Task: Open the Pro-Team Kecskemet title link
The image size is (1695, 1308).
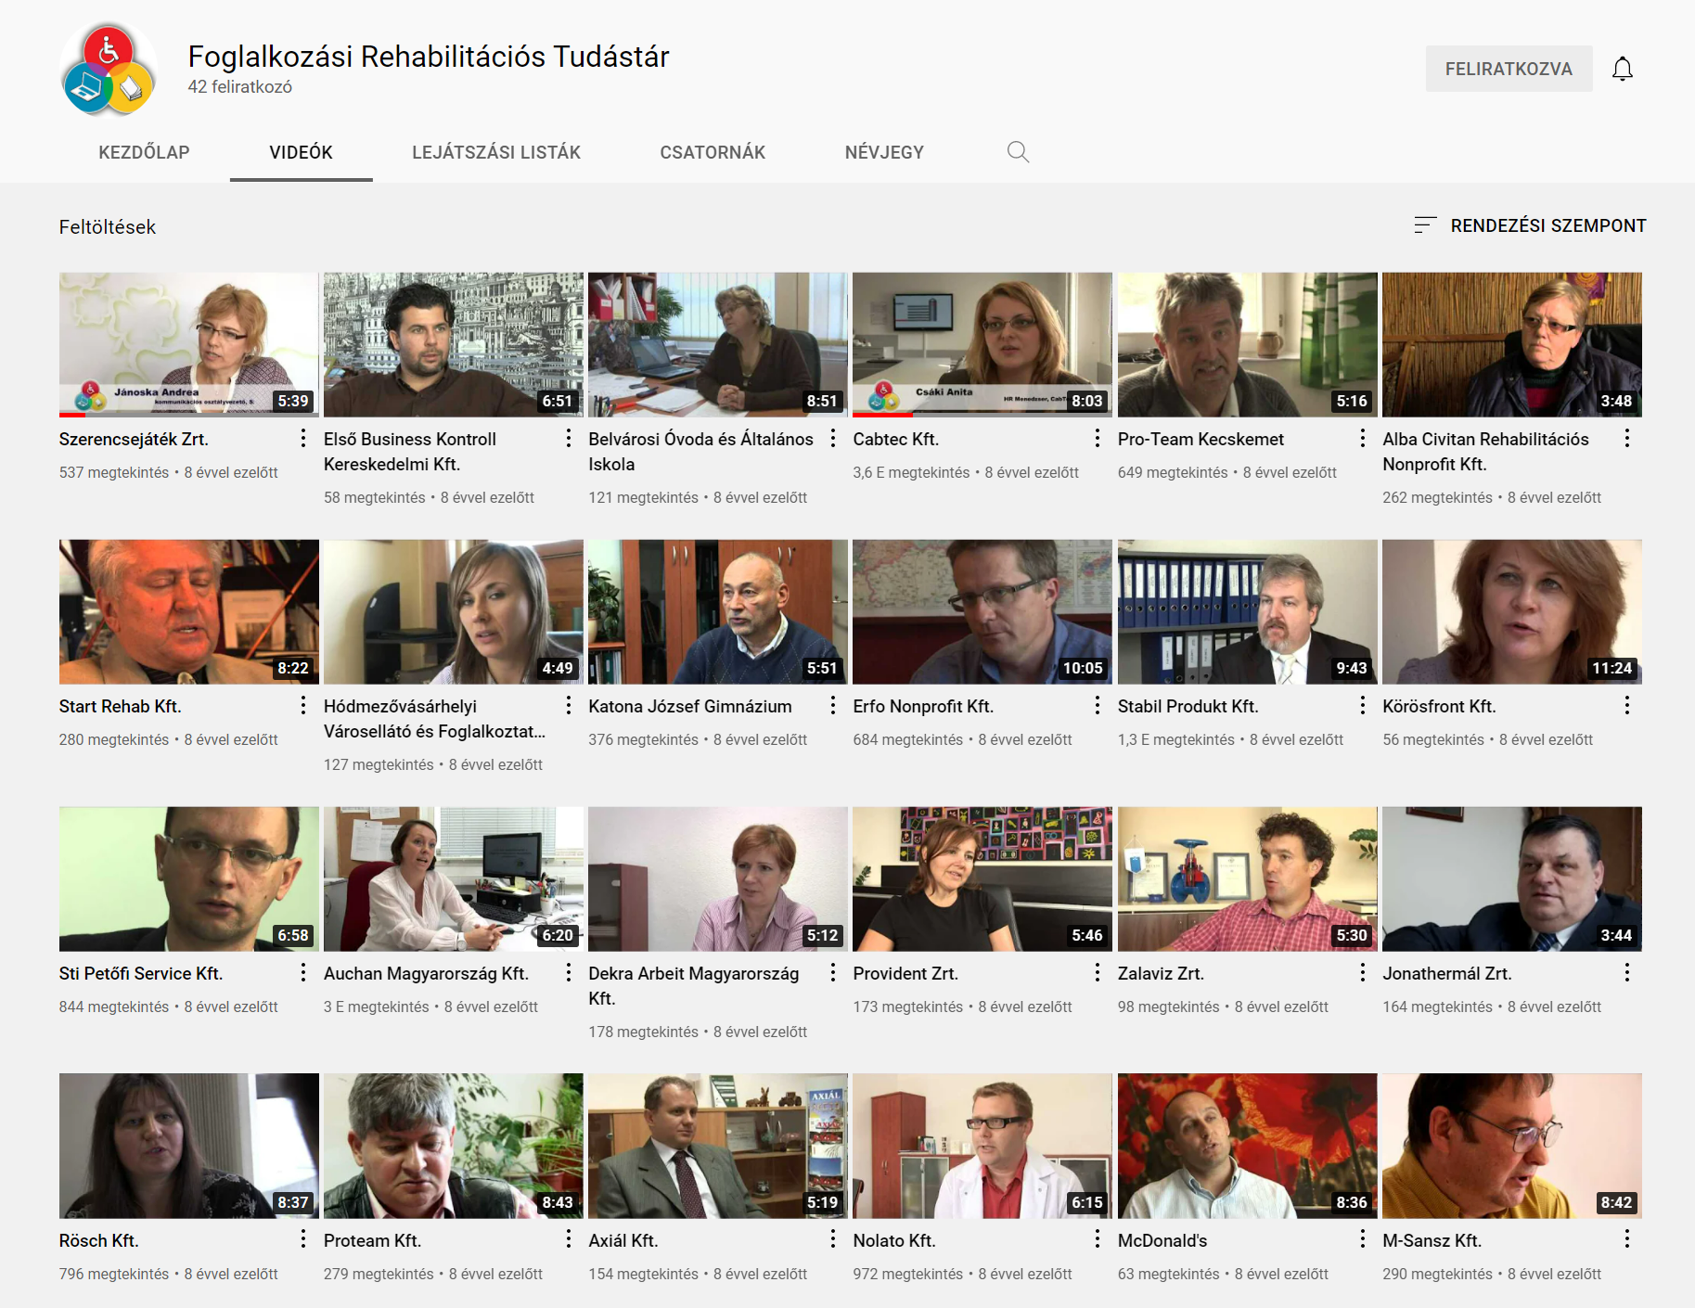Action: 1201,439
